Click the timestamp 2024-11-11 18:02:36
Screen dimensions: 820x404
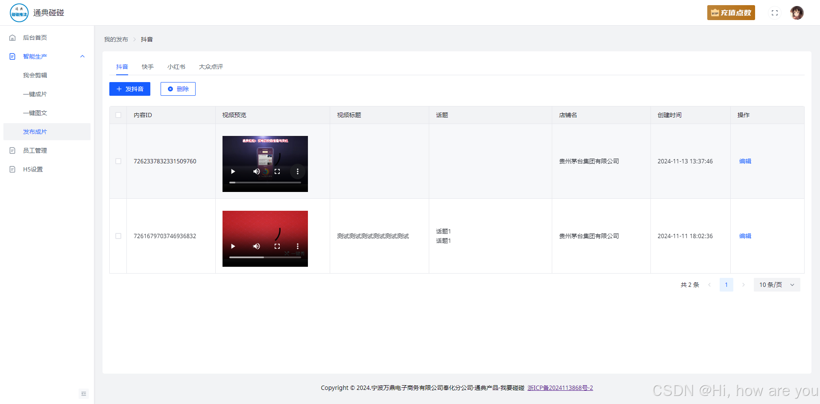coord(685,236)
